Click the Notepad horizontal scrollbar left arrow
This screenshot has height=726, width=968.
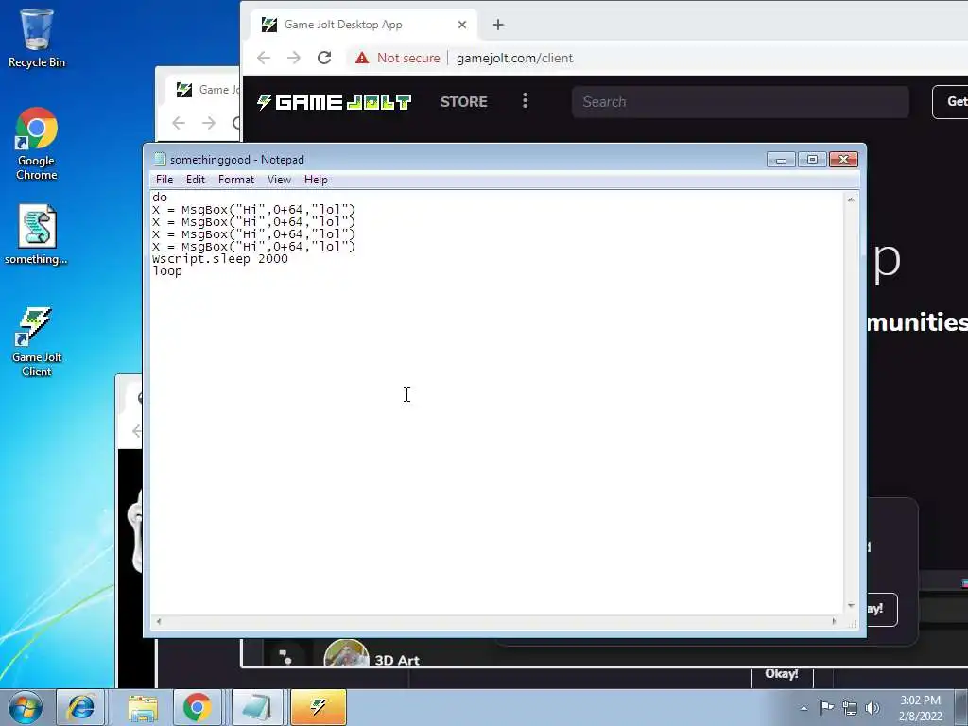click(159, 622)
